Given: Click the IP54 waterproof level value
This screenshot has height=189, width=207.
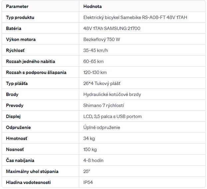Looking at the screenshot, I should [x=88, y=182].
